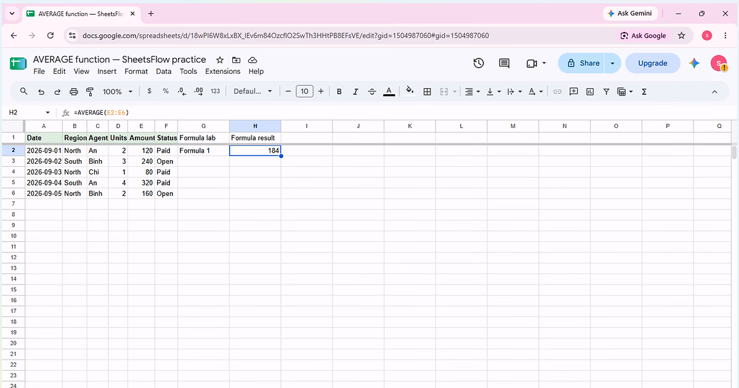Viewport: 739px width, 388px height.
Task: Click the Ask Gemini button
Action: [630, 13]
